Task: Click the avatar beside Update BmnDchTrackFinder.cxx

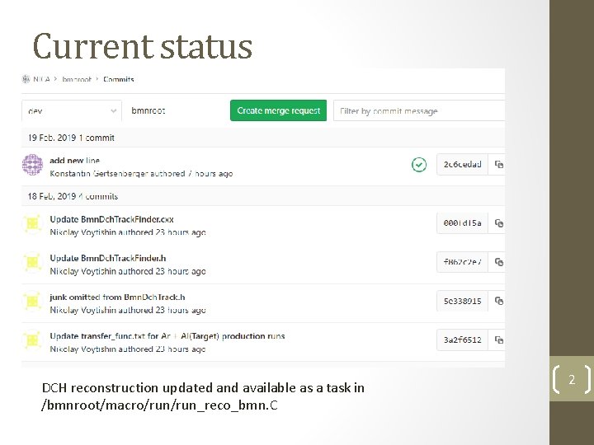Action: (x=32, y=222)
